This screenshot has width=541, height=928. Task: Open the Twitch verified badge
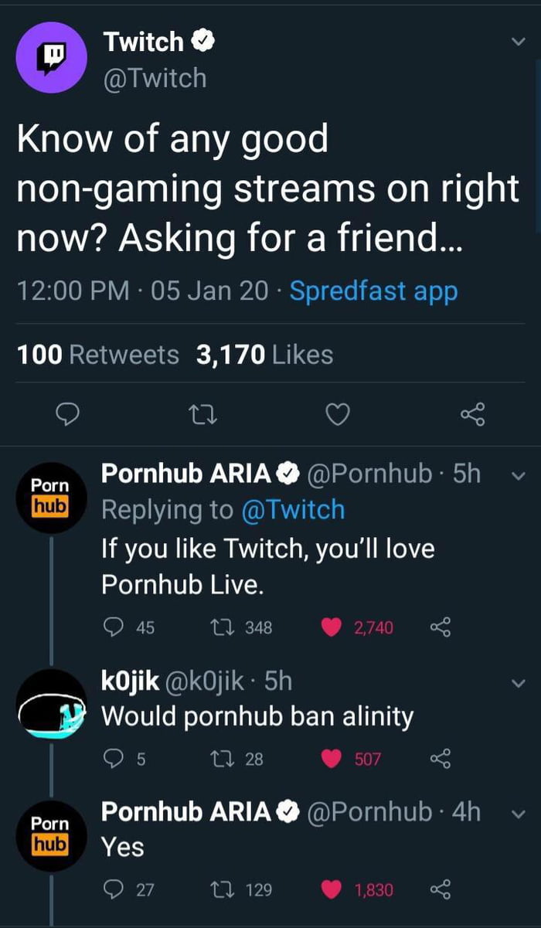click(201, 41)
